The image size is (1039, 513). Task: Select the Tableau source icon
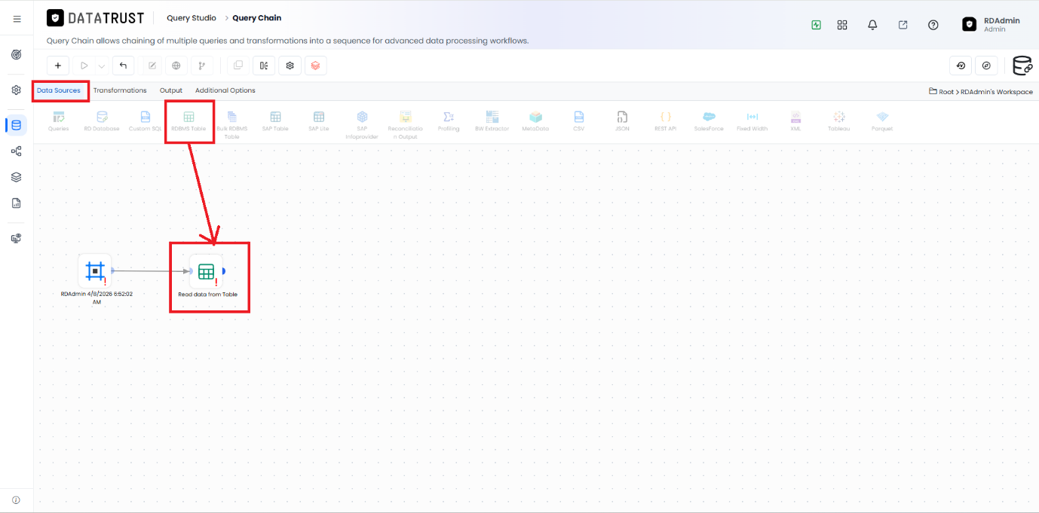(839, 121)
